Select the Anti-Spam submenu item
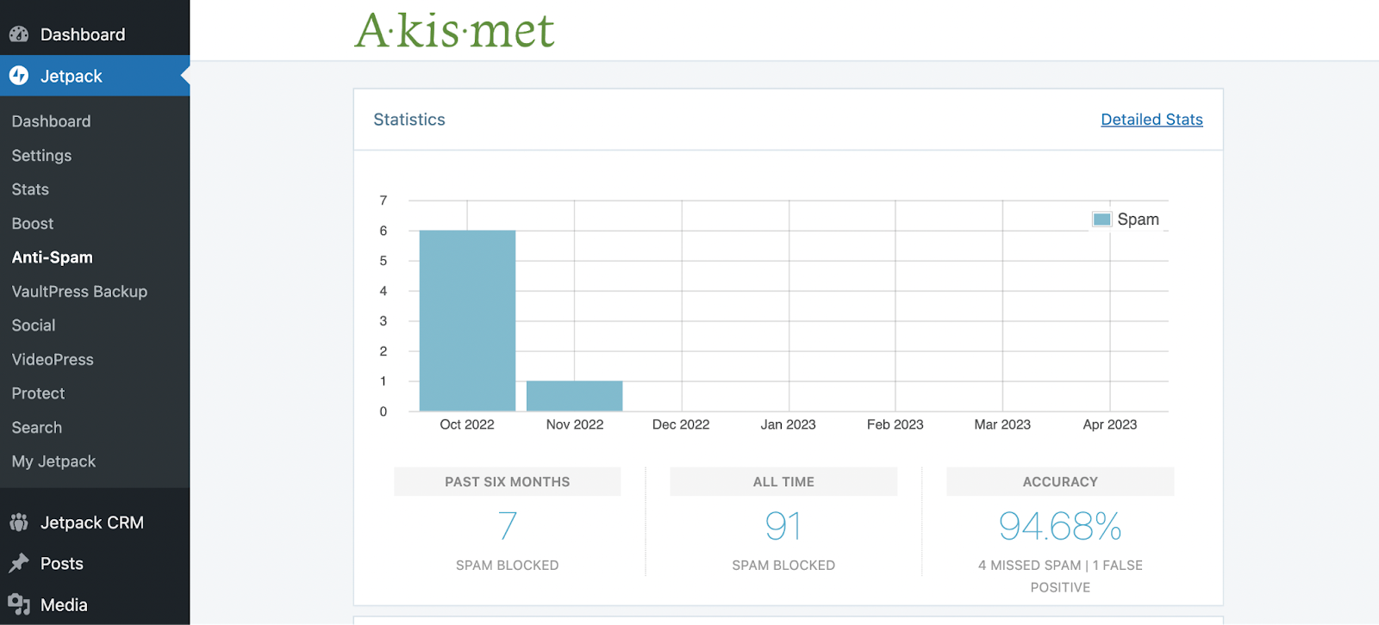This screenshot has height=625, width=1379. click(x=53, y=257)
